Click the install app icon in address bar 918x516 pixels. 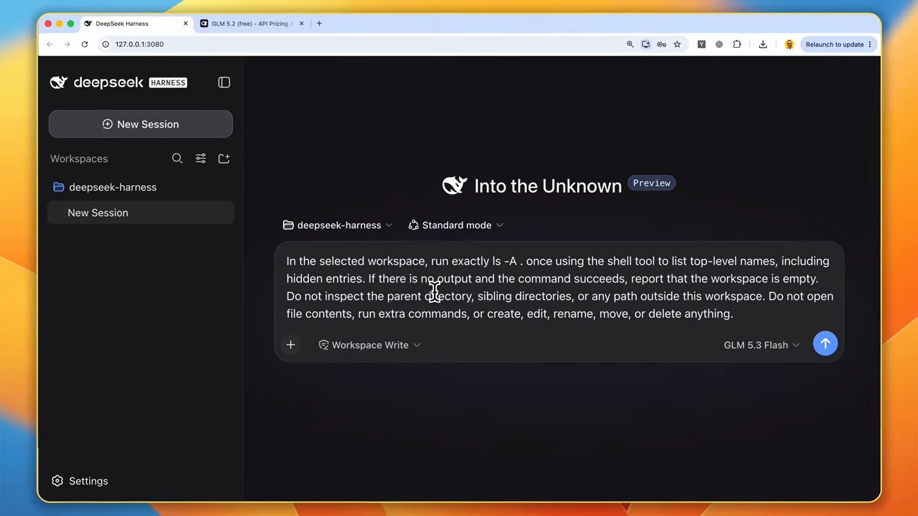click(x=646, y=44)
